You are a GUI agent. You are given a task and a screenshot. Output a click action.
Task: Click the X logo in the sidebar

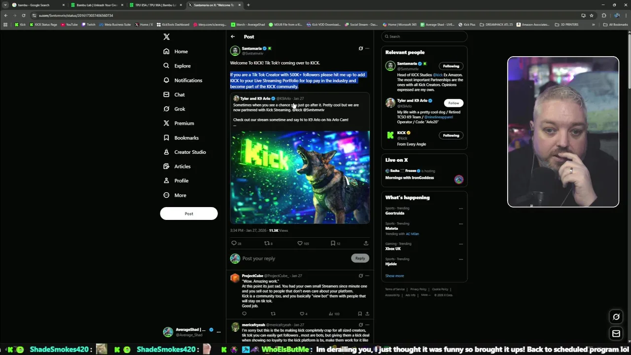[x=167, y=36]
